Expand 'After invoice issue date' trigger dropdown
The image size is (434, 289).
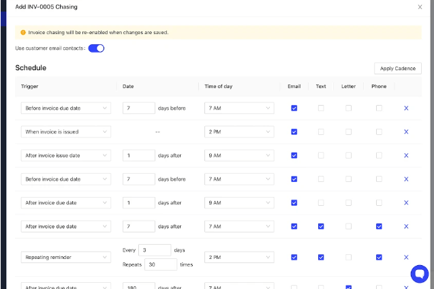(x=65, y=155)
